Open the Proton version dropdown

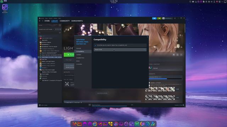(120, 49)
